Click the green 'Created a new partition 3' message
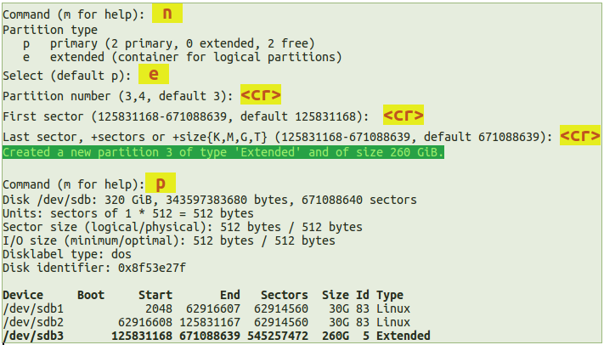The width and height of the screenshot is (604, 345). click(x=223, y=153)
